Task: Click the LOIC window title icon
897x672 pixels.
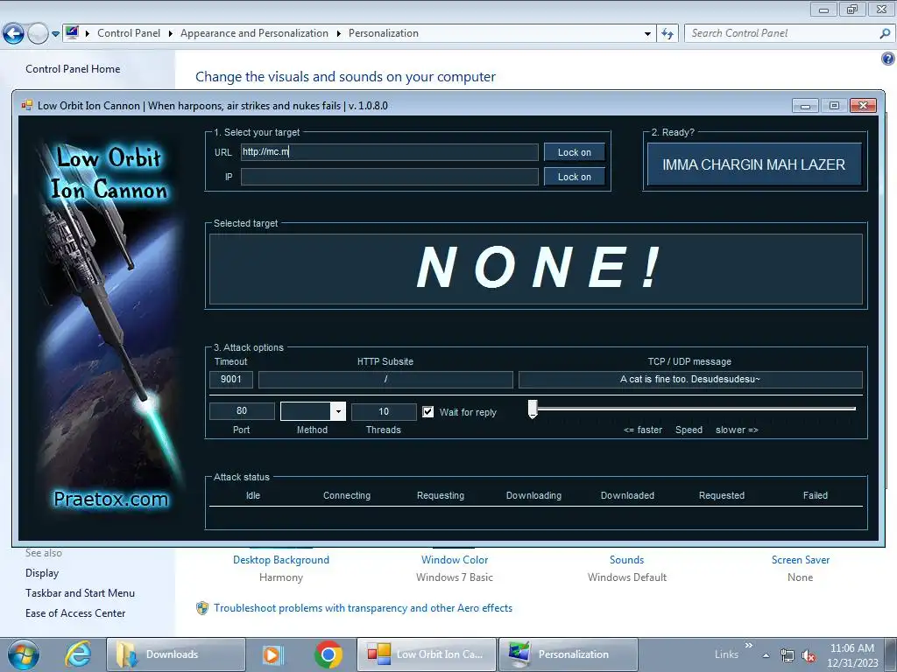Action: click(27, 106)
